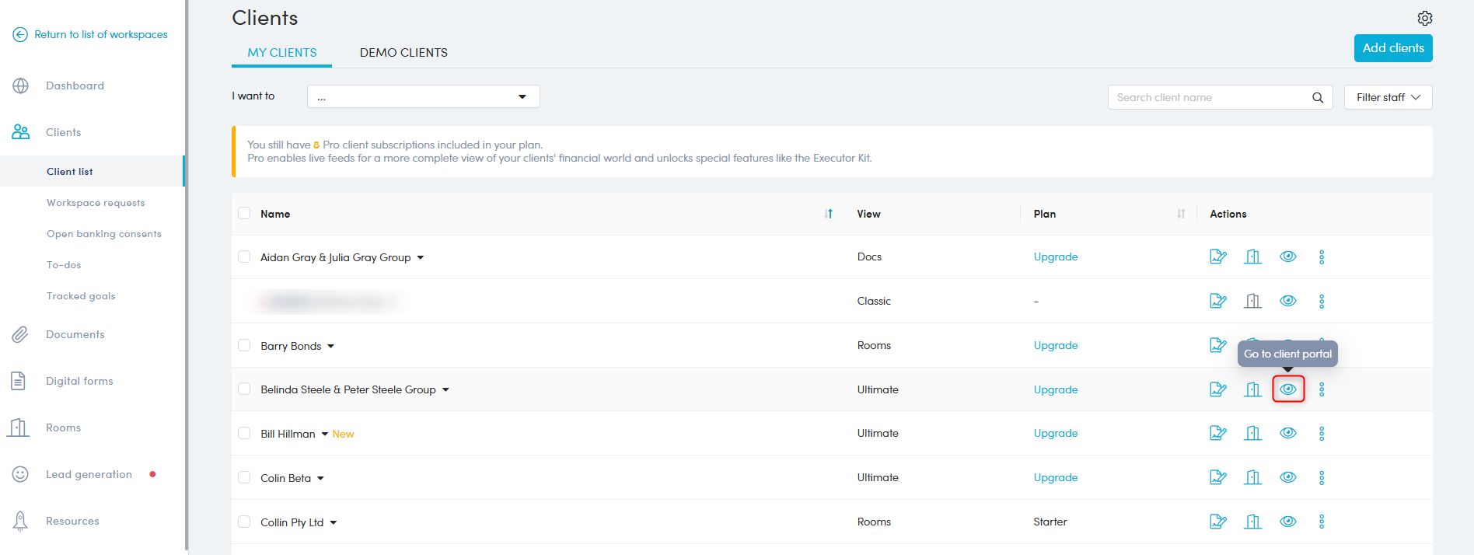Open the 'I want to' dropdown
This screenshot has height=555, width=1474.
tap(423, 96)
